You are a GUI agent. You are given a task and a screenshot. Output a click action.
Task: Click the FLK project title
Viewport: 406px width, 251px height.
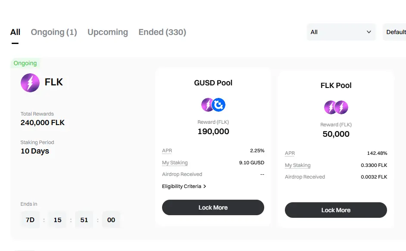54,82
